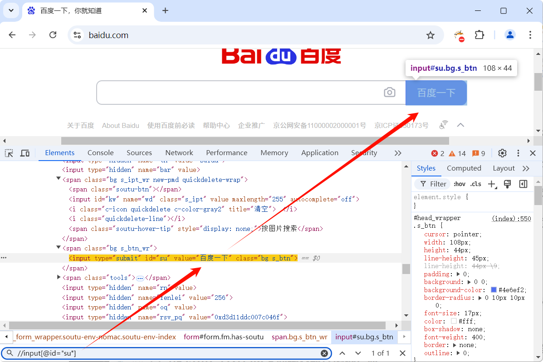The width and height of the screenshot is (543, 362).
Task: Switch to the Computed styles tab
Action: point(464,168)
